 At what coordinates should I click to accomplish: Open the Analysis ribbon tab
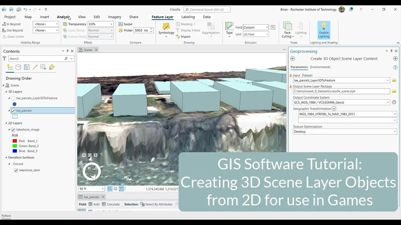(64, 17)
